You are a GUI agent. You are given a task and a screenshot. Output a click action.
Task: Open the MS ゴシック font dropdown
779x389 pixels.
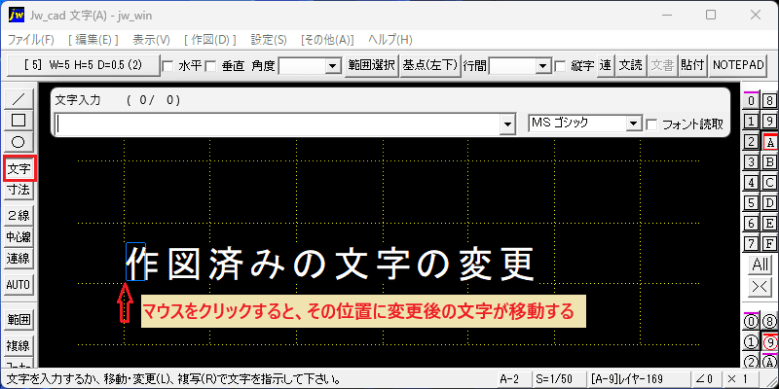point(633,124)
